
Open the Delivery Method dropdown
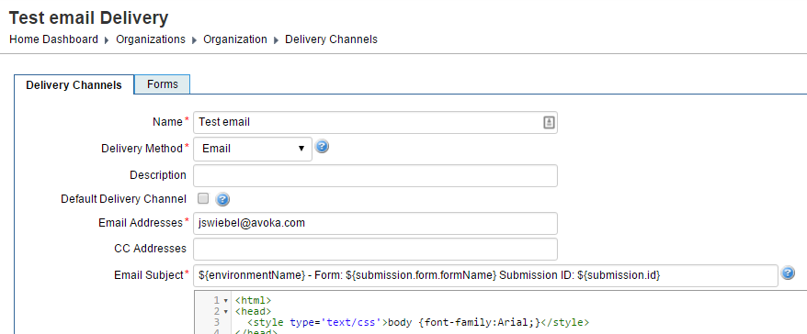pos(253,149)
